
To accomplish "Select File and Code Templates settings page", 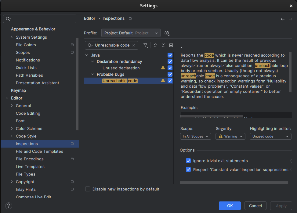I will click(x=39, y=151).
